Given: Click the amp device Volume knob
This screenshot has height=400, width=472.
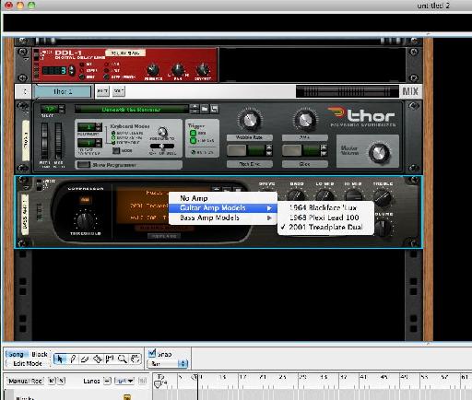Looking at the screenshot, I should (383, 228).
